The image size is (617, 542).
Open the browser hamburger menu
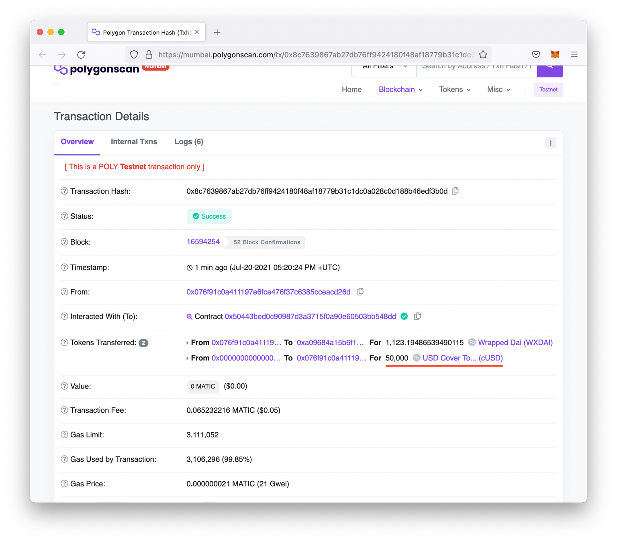point(574,54)
